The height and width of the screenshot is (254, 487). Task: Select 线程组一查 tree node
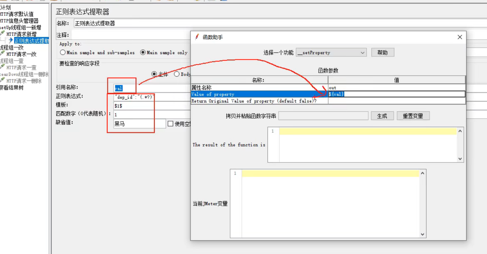(12, 61)
